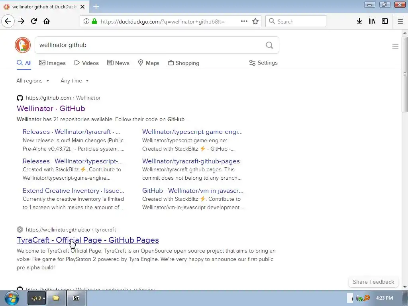Open the 7-Zip taskbar application
This screenshot has height=306, width=408.
coord(76,298)
